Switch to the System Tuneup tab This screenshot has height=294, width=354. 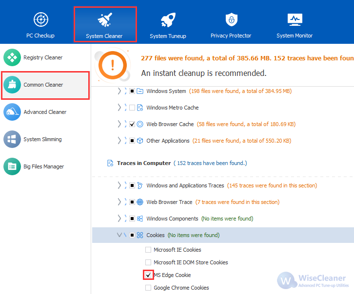[168, 25]
